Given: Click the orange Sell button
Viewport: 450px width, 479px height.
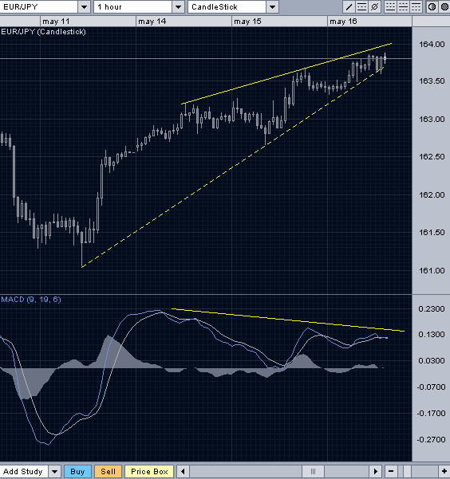Looking at the screenshot, I should [109, 471].
